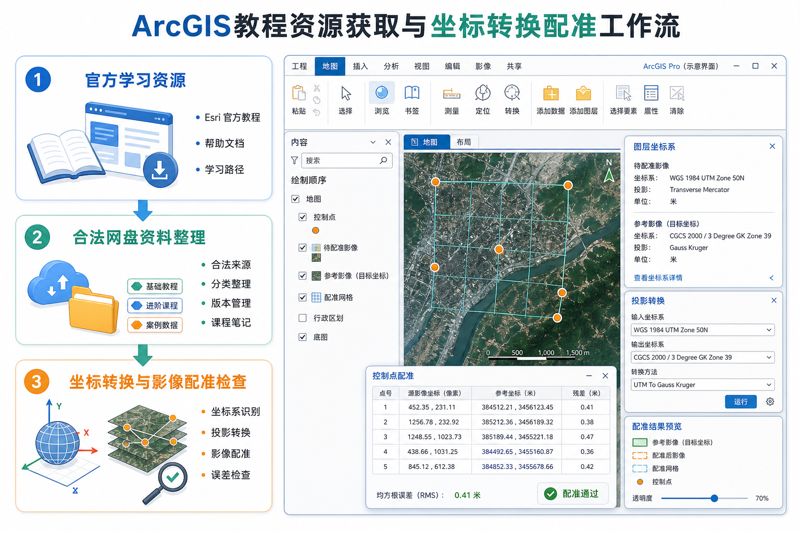Click the 参考影像 layer icon in contents
The height and width of the screenshot is (533, 800).
pyautogui.click(x=316, y=276)
